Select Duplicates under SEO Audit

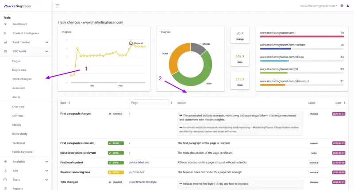19,70
